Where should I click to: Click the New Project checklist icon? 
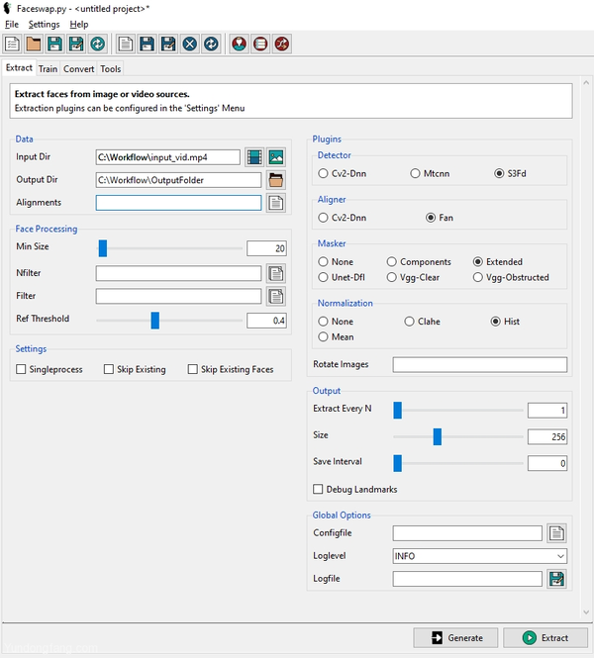tap(12, 44)
